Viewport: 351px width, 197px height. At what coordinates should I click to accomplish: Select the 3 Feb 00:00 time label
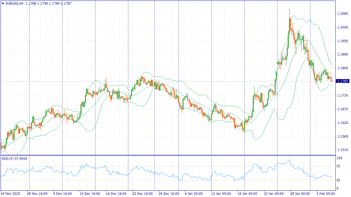[x=325, y=194]
